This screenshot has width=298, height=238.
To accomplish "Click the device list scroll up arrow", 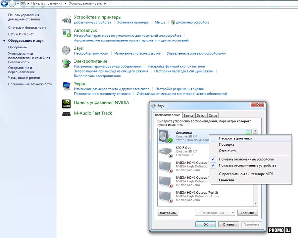I will coord(255,131).
